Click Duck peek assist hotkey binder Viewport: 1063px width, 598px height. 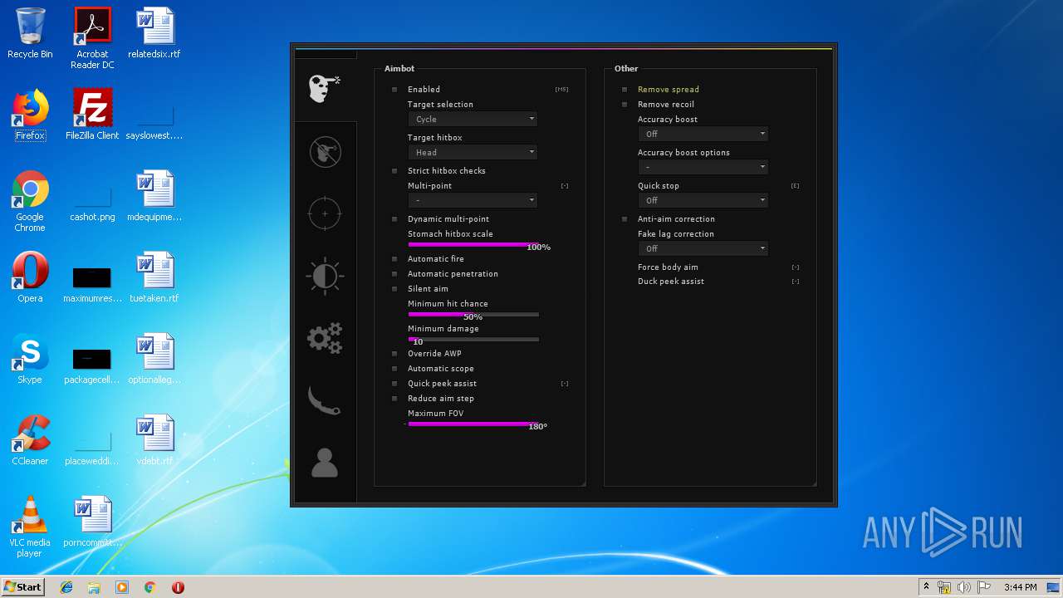796,282
